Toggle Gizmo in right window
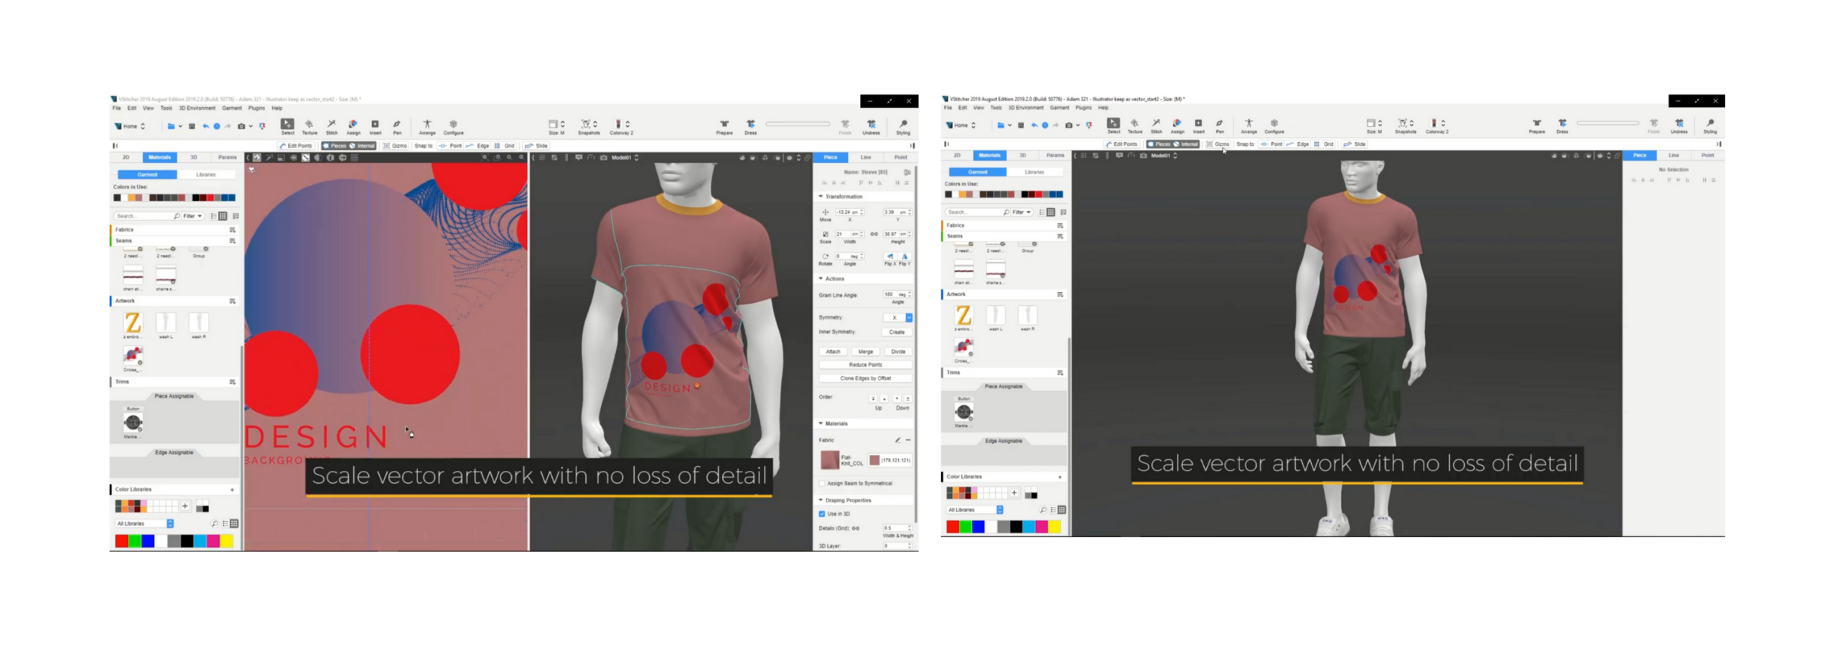 (1217, 144)
